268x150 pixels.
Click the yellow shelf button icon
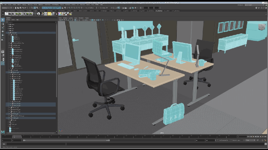coord(49,14)
